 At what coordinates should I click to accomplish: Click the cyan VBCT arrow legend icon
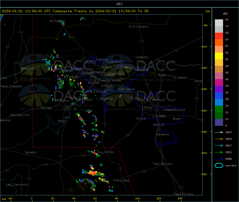pos(219,145)
